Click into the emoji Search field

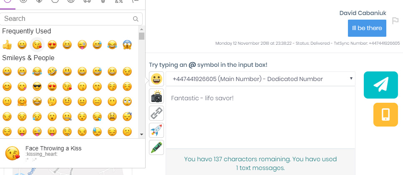(71, 19)
